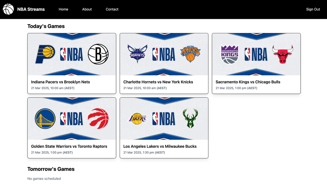Click the Warriors vs Raptors 1:00 pm time
Screen dimensions: 327x187
(52, 152)
